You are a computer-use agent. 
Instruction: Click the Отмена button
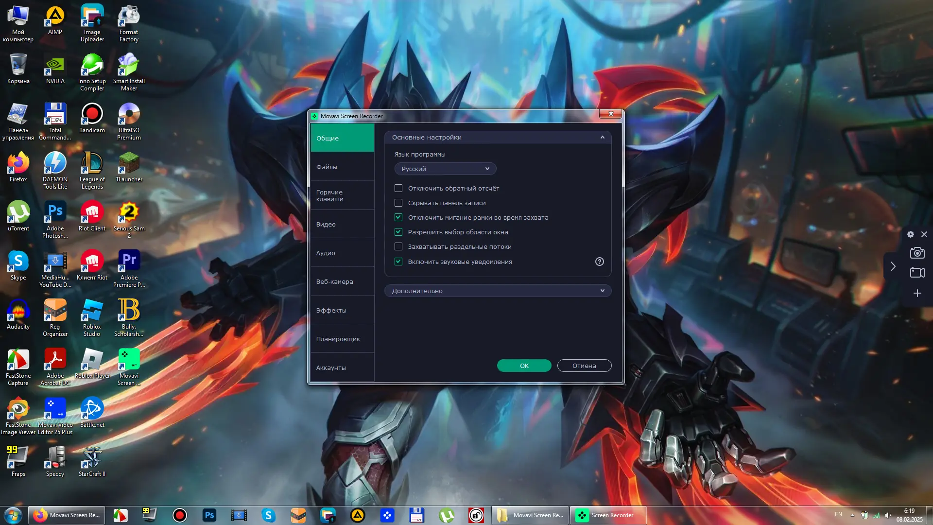click(x=584, y=366)
